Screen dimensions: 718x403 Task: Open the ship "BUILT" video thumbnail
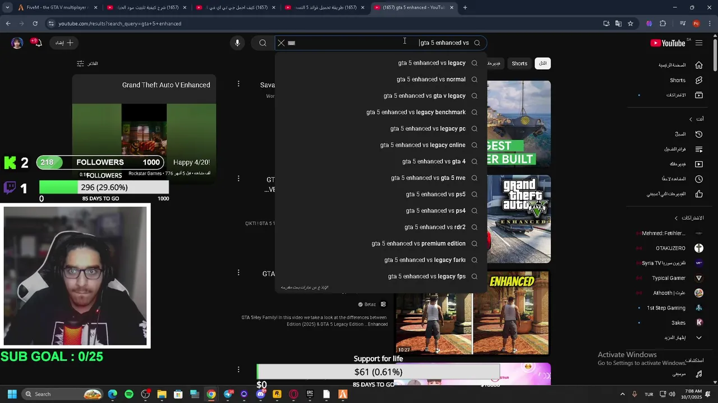519,124
